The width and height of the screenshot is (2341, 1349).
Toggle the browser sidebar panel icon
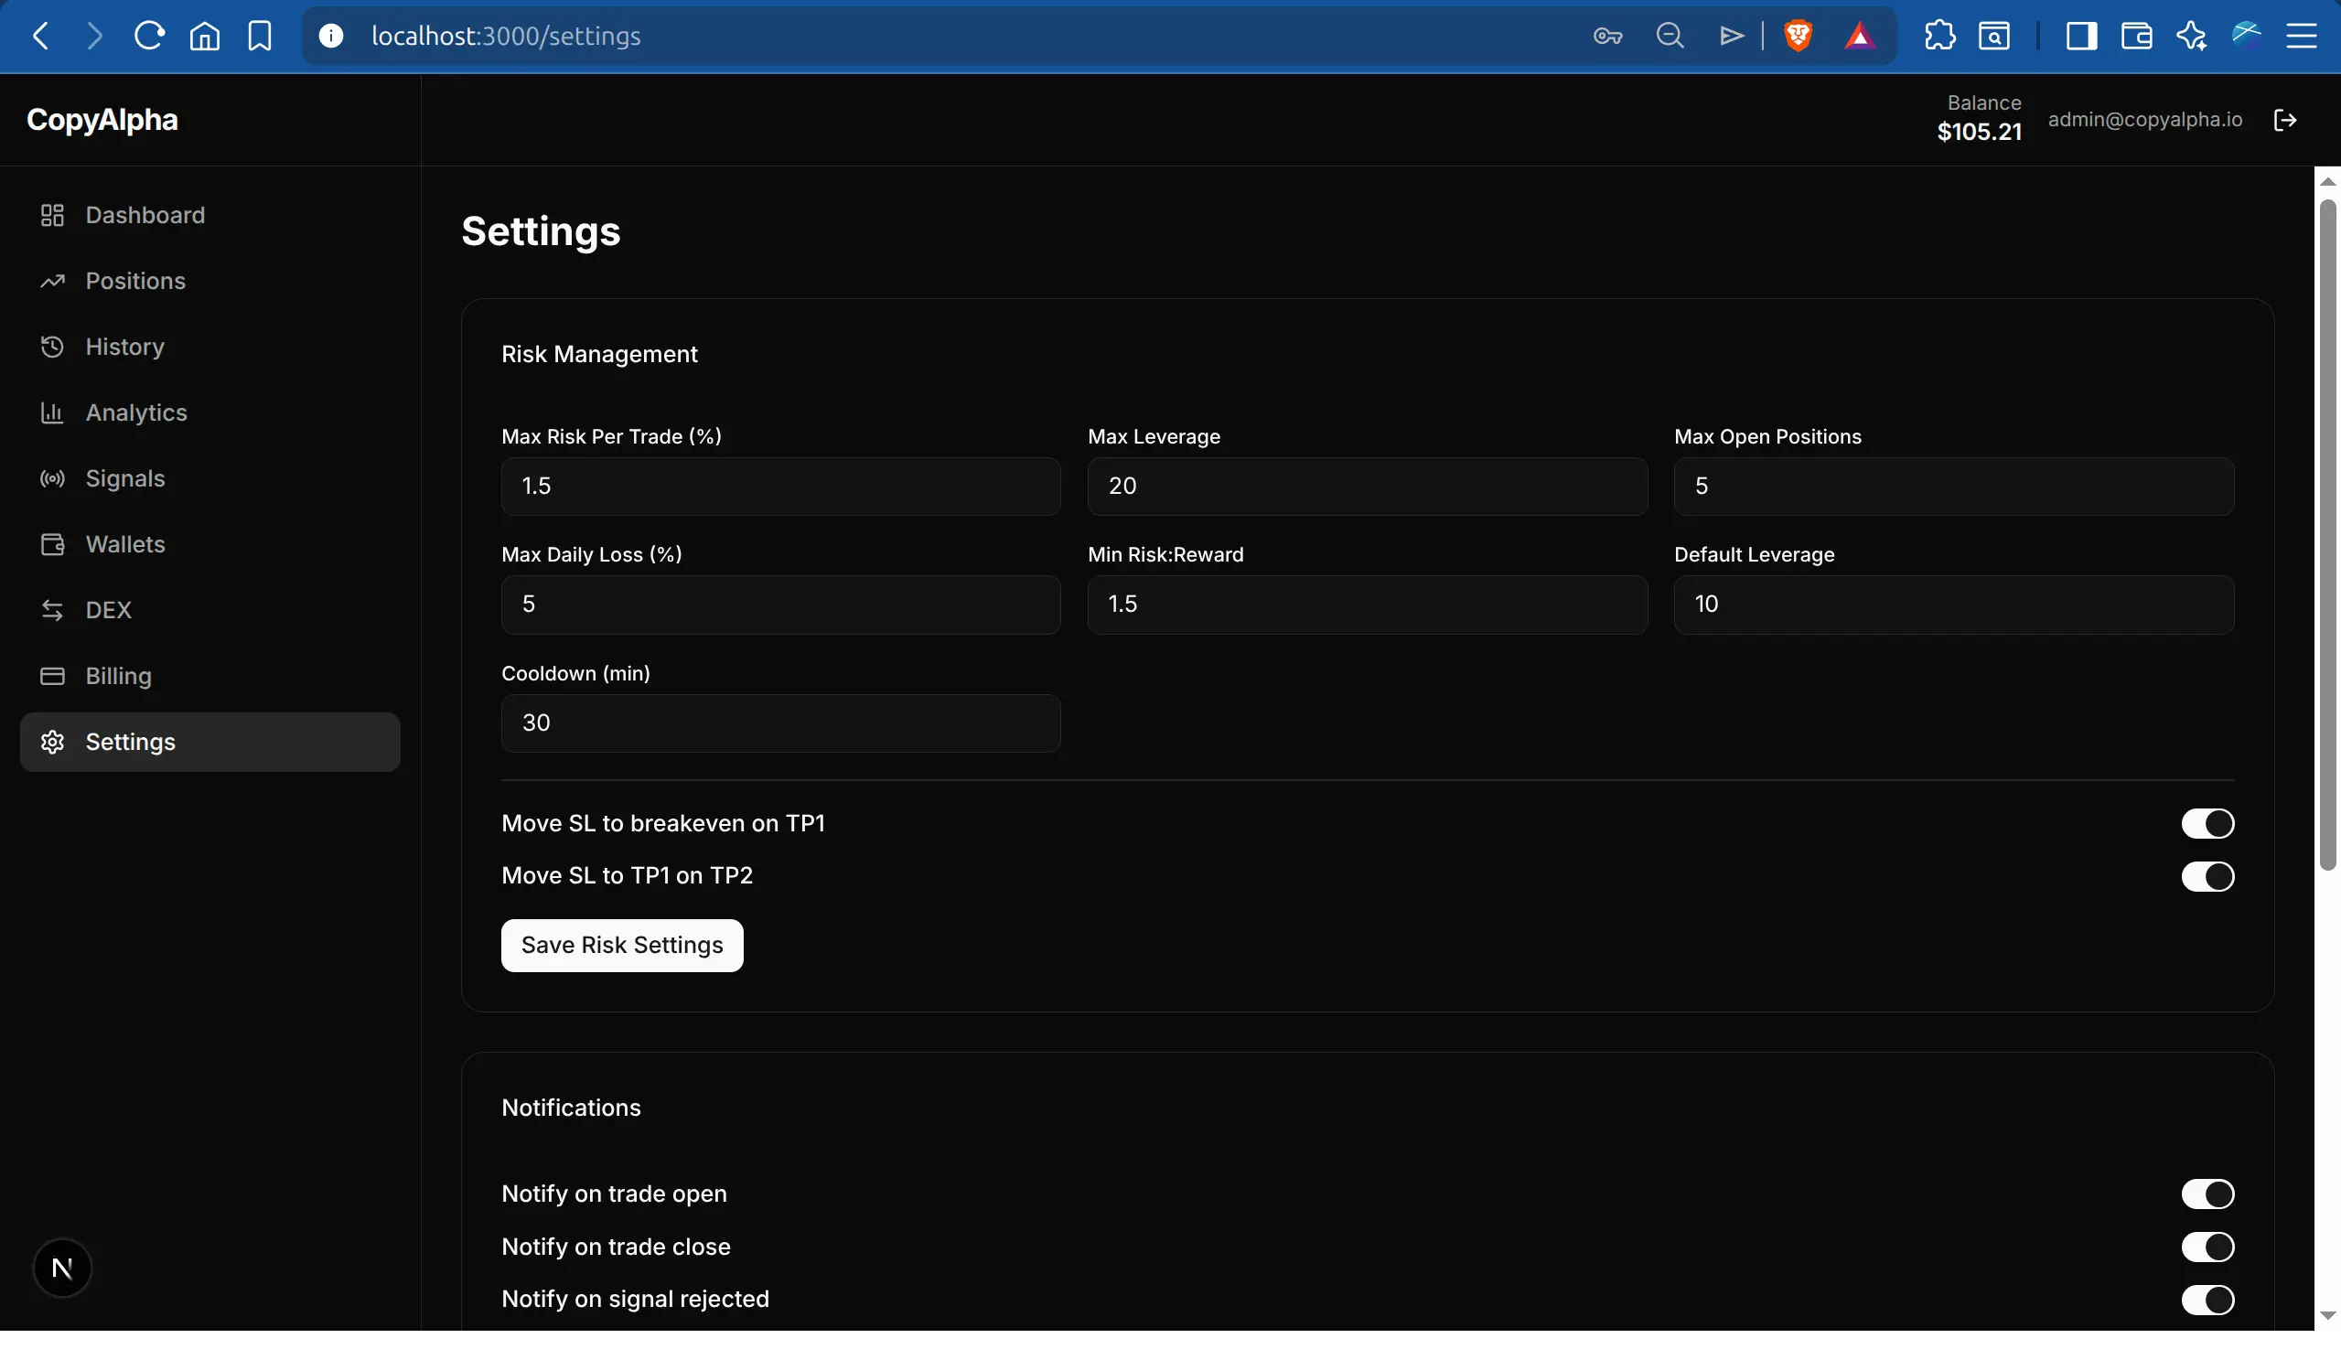coord(2081,37)
